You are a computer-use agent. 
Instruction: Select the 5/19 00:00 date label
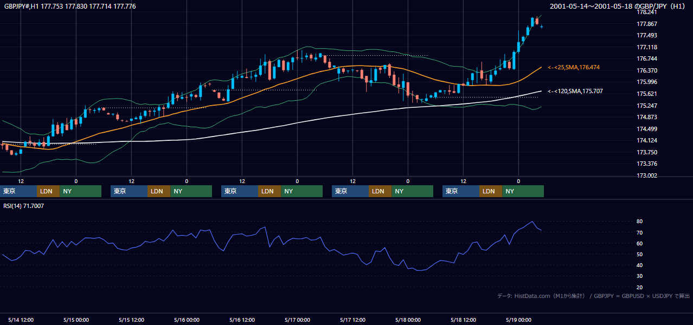[x=518, y=320]
